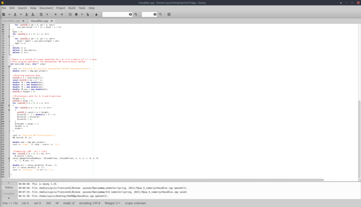Click the 'encoding: UTF-8' status entry

[x=90, y=203]
